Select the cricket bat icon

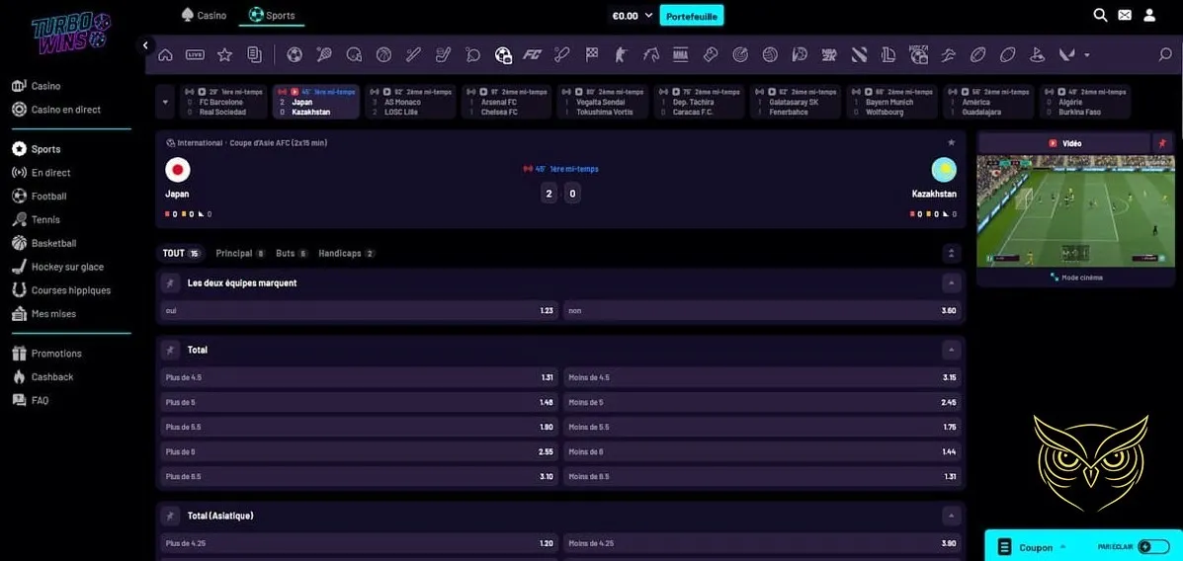[562, 55]
